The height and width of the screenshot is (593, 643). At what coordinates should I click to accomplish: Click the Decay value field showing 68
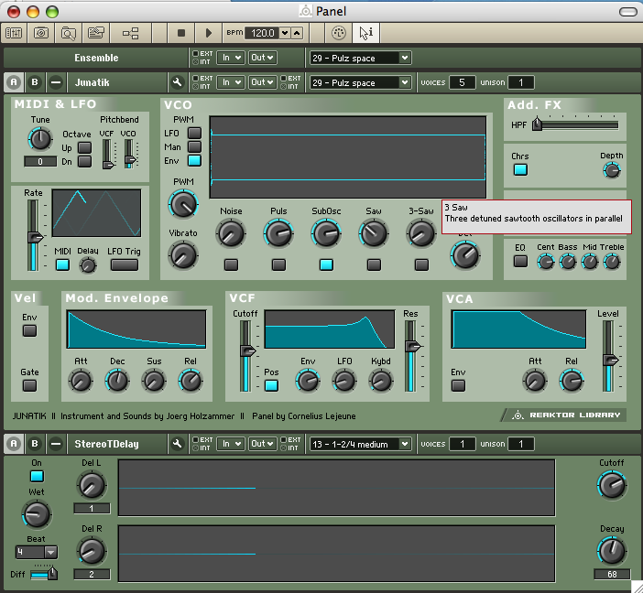pyautogui.click(x=612, y=574)
